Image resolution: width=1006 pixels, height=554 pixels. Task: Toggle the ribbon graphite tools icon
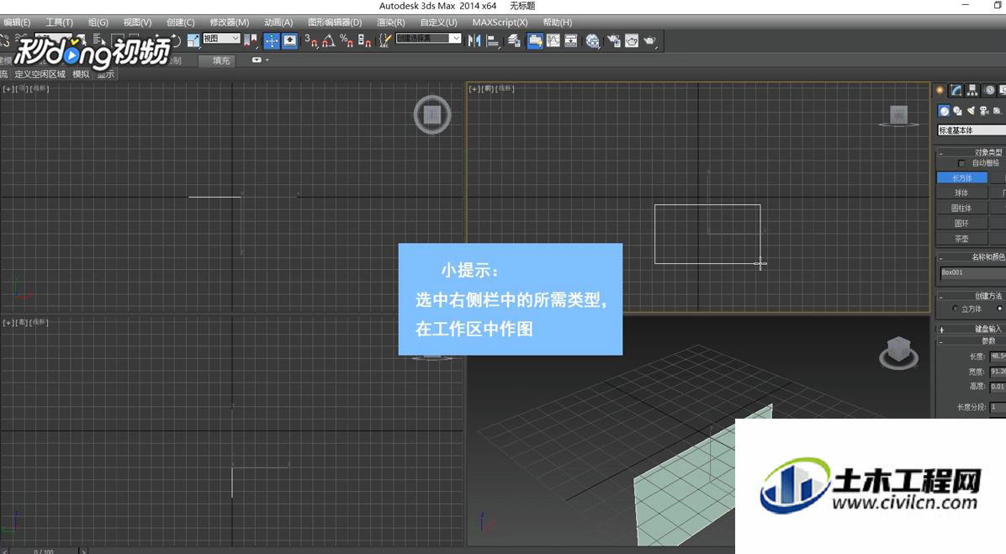point(534,41)
